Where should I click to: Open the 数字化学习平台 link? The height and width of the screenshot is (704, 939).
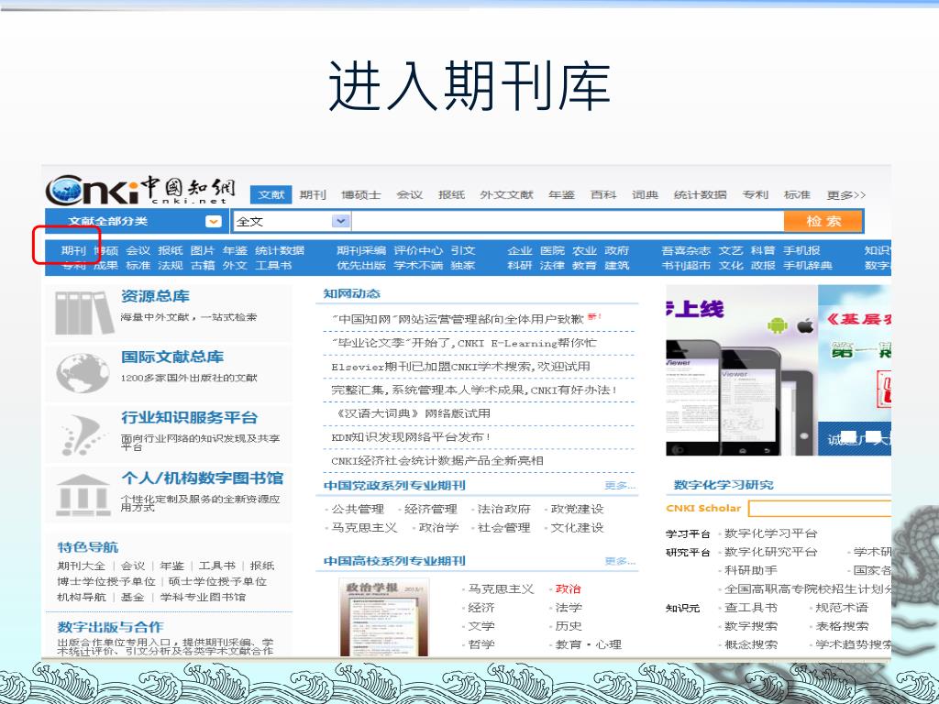[771, 533]
